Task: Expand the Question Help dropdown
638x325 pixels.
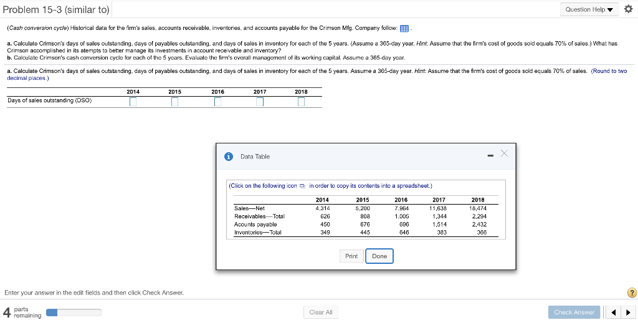Action: tap(589, 9)
